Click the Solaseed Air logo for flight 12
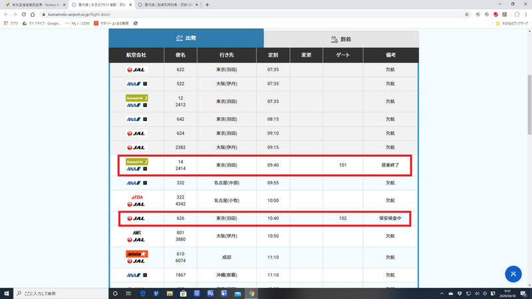The height and width of the screenshot is (299, 532). [x=137, y=98]
